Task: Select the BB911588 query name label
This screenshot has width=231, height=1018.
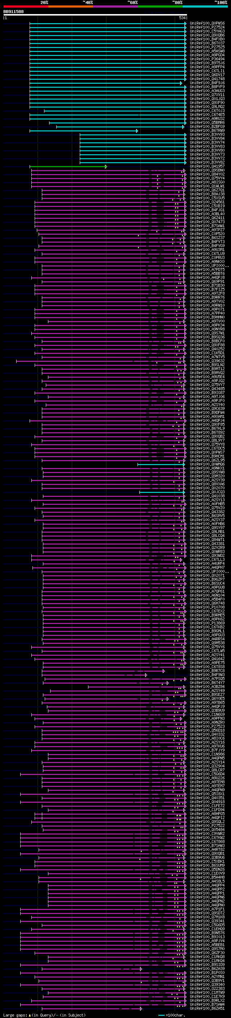Action: pos(13,12)
